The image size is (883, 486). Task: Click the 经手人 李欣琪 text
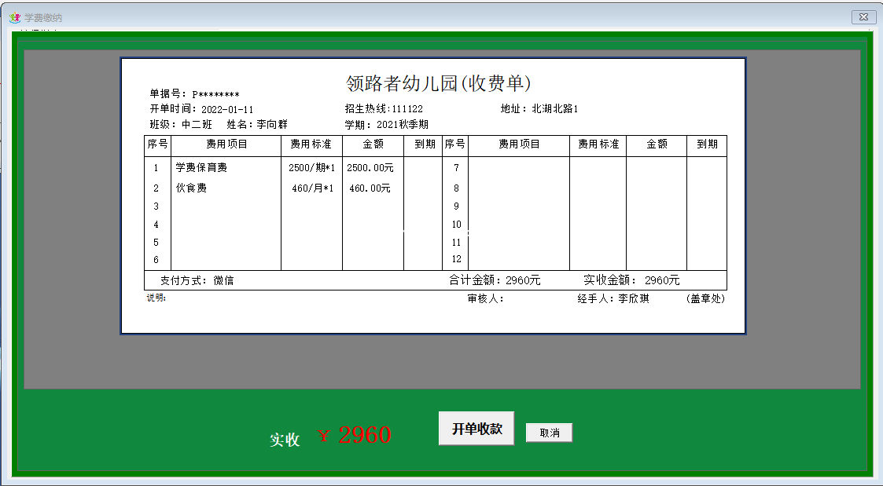coord(613,298)
